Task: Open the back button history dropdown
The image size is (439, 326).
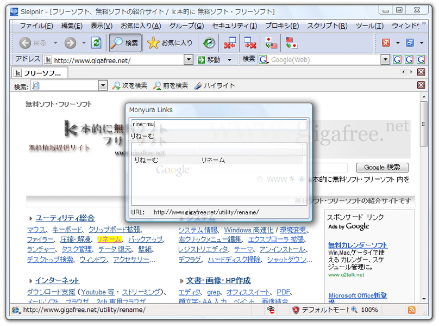Action: point(55,43)
